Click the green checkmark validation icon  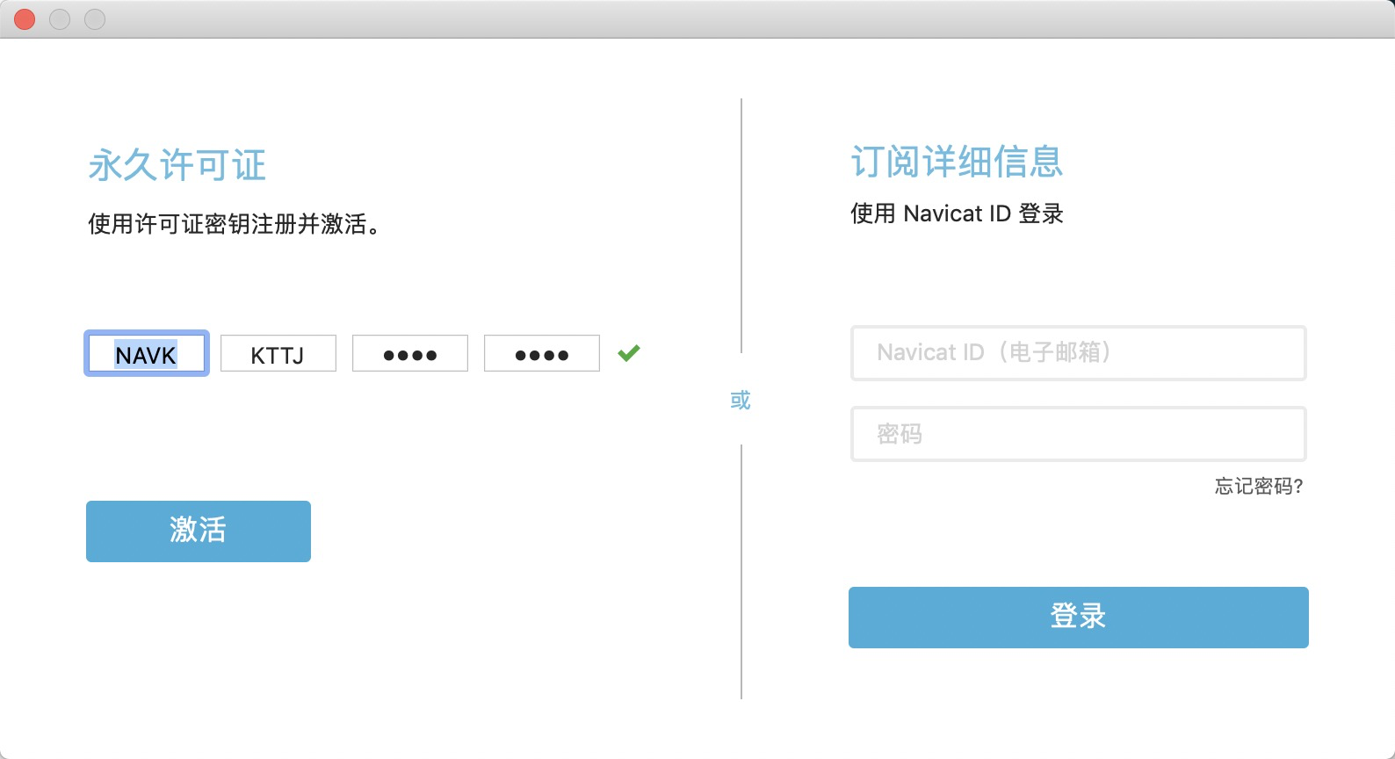[629, 353]
